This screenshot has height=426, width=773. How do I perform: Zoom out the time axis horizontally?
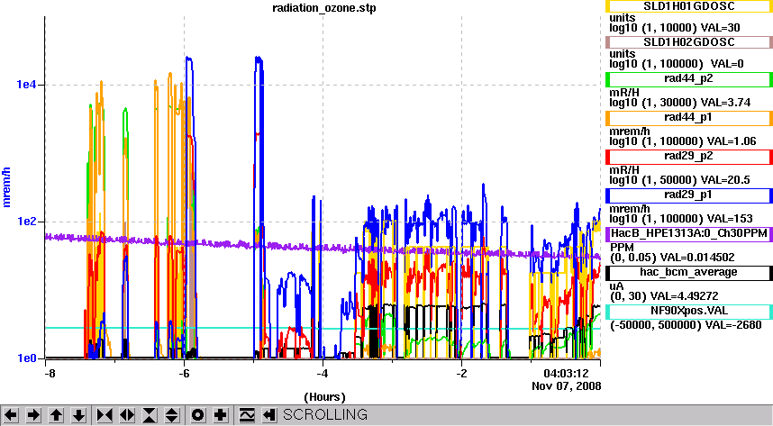[x=127, y=415]
